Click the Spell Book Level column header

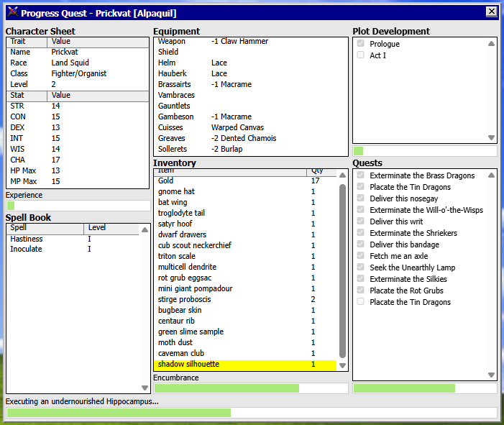[111, 229]
